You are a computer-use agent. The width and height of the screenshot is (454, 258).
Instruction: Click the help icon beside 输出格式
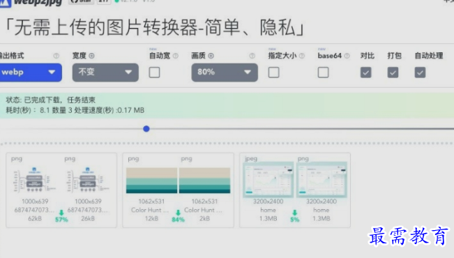(56, 56)
